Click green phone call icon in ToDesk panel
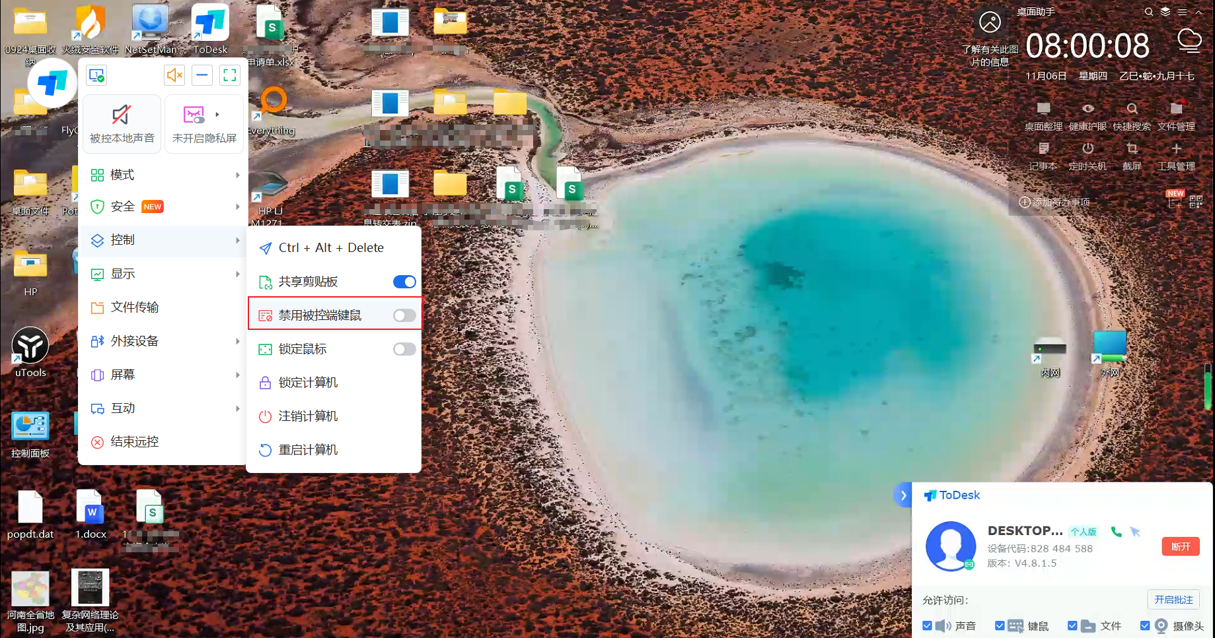Image resolution: width=1215 pixels, height=638 pixels. pyautogui.click(x=1117, y=532)
